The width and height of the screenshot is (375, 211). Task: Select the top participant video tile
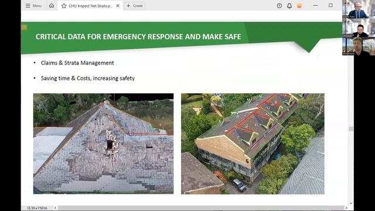pyautogui.click(x=359, y=9)
